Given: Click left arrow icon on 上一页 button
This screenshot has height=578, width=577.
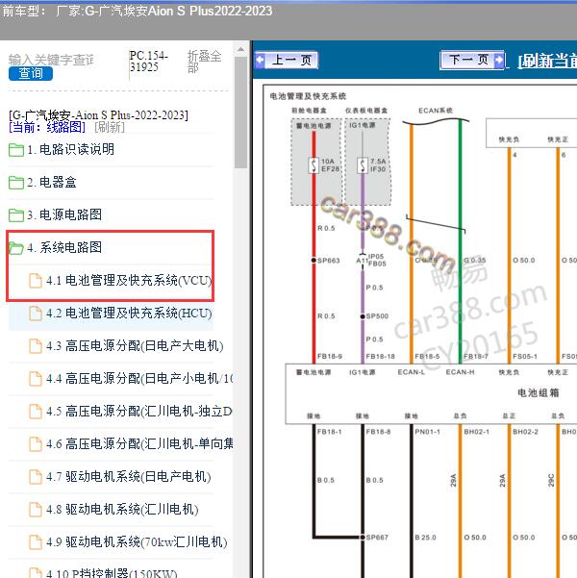Looking at the screenshot, I should click(261, 60).
